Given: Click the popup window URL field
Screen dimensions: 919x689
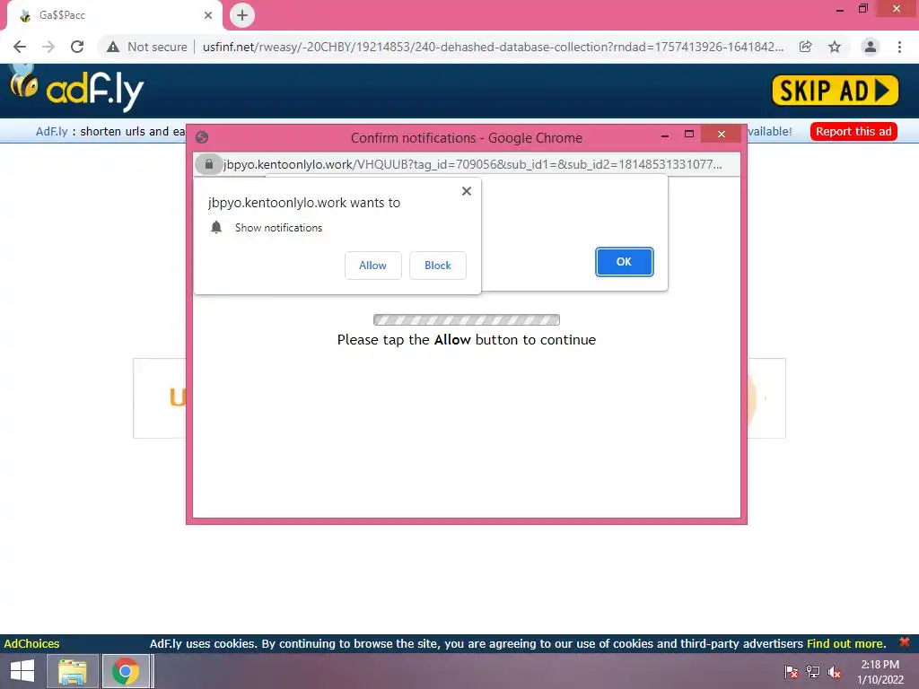Looking at the screenshot, I should (x=472, y=165).
